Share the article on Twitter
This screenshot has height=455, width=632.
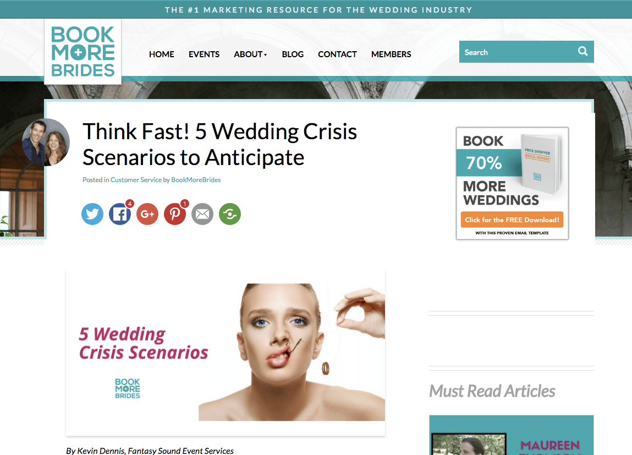click(x=92, y=214)
